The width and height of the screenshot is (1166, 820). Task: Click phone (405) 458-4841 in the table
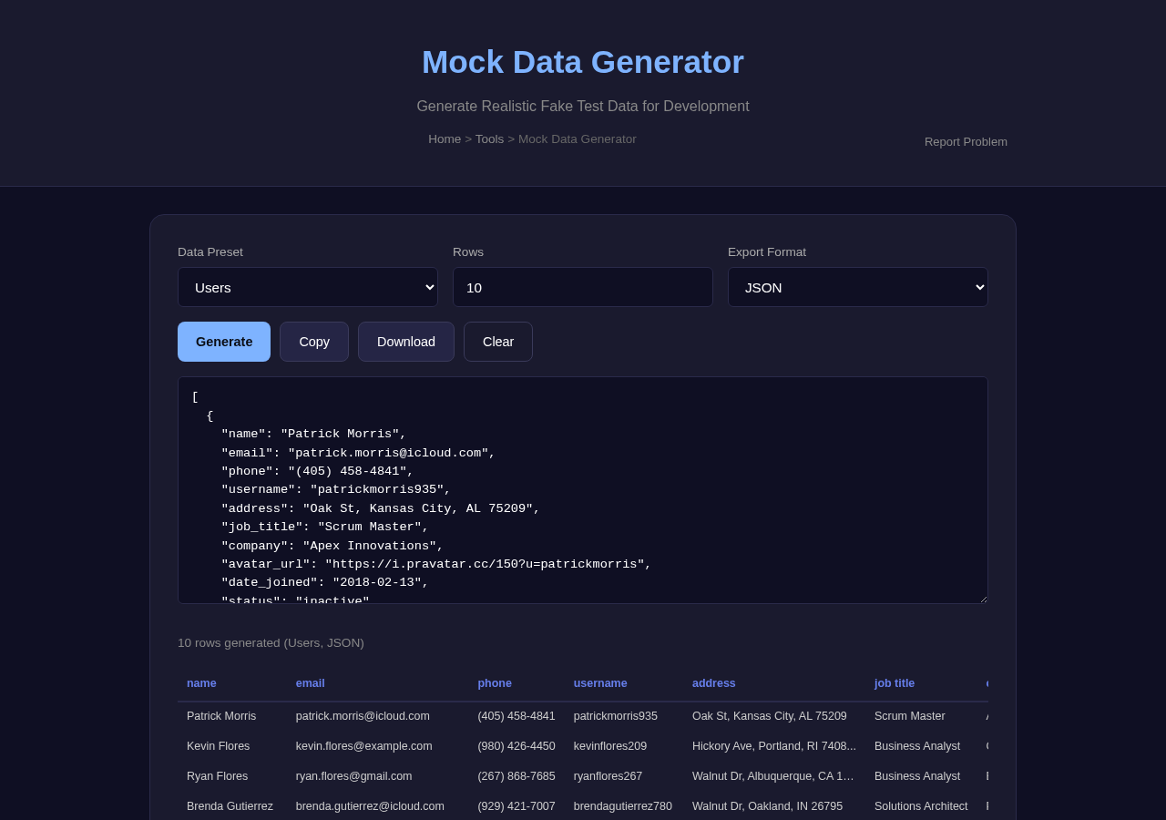click(x=517, y=716)
